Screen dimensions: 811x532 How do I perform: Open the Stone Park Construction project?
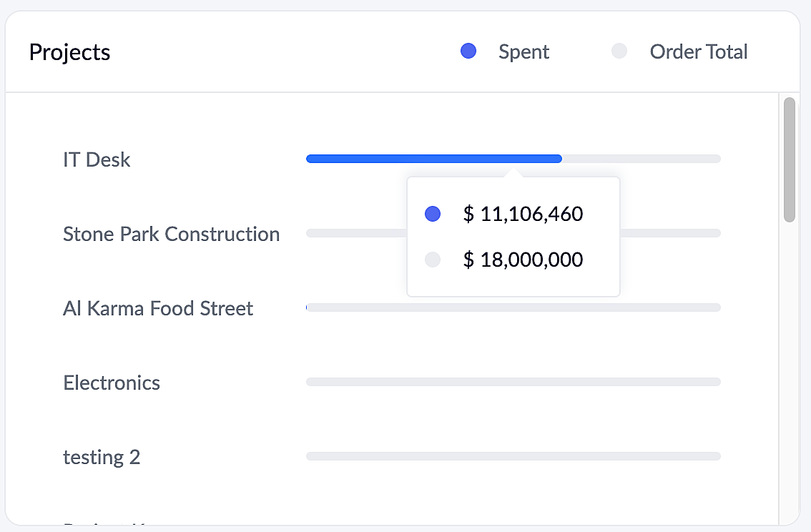click(x=171, y=234)
